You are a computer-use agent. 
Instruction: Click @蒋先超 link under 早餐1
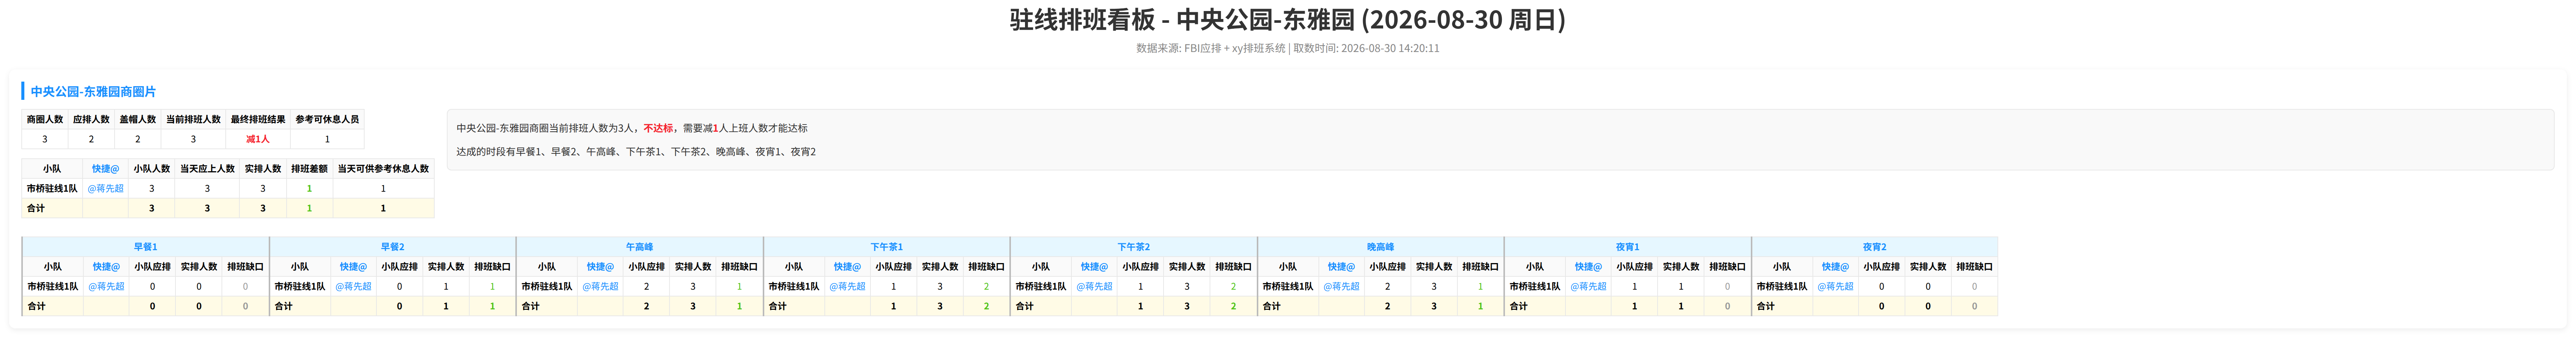pyautogui.click(x=106, y=287)
